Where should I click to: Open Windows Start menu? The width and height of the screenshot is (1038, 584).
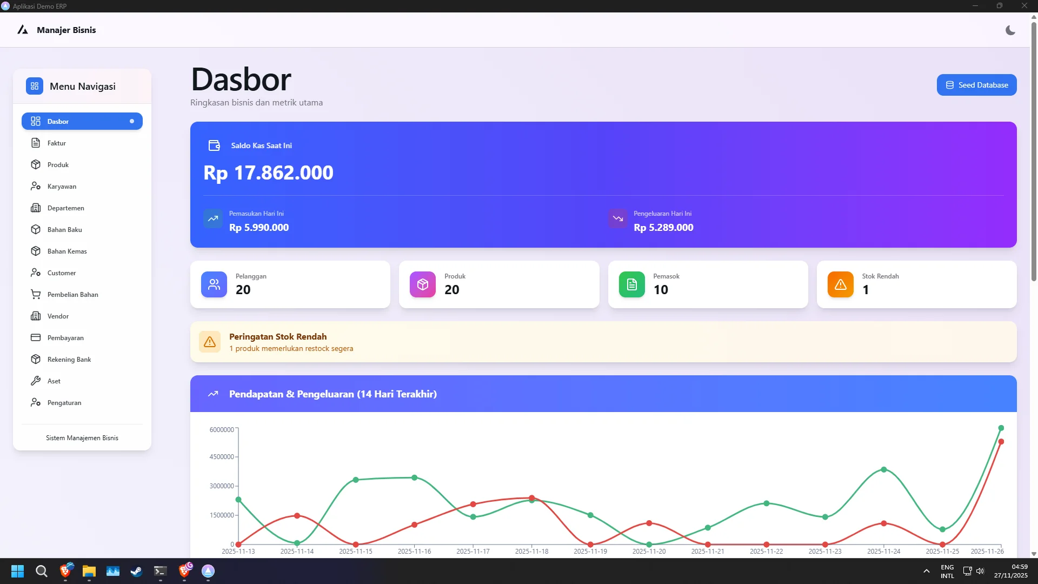tap(17, 571)
